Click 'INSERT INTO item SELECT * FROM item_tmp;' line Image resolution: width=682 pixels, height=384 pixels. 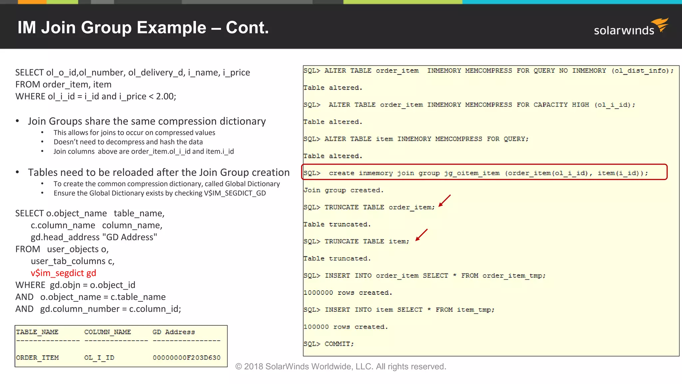(399, 310)
